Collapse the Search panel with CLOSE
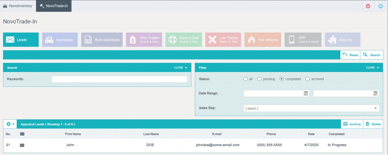This screenshot has height=155, width=388. coord(181,67)
